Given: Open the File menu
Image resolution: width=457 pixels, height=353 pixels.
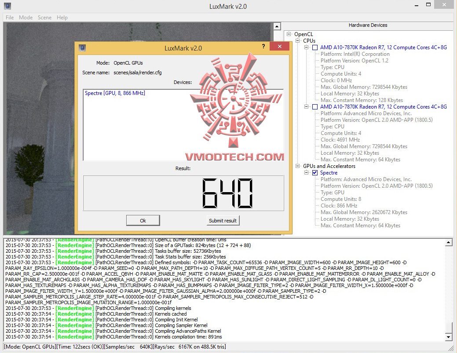Looking at the screenshot, I should point(10,18).
